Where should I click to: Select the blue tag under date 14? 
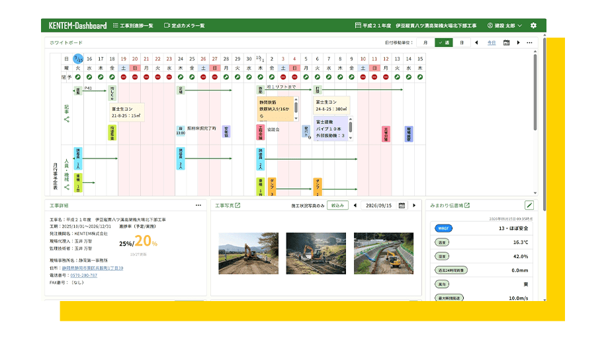(x=408, y=134)
